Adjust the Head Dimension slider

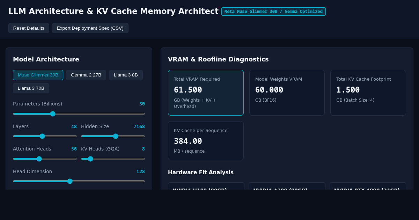pos(79,181)
